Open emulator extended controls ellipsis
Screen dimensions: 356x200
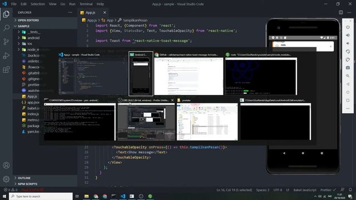click(x=348, y=109)
